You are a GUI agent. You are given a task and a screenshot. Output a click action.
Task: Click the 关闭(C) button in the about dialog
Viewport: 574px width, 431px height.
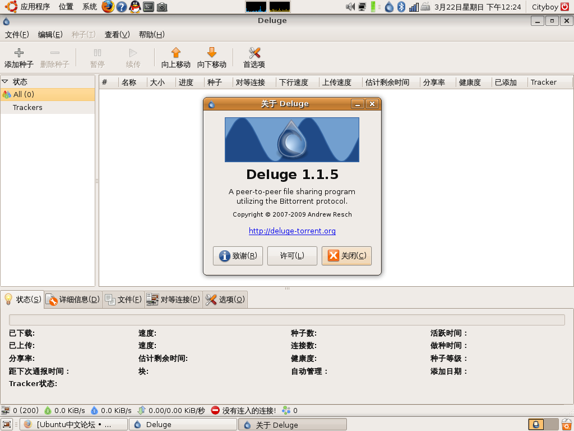[346, 255]
